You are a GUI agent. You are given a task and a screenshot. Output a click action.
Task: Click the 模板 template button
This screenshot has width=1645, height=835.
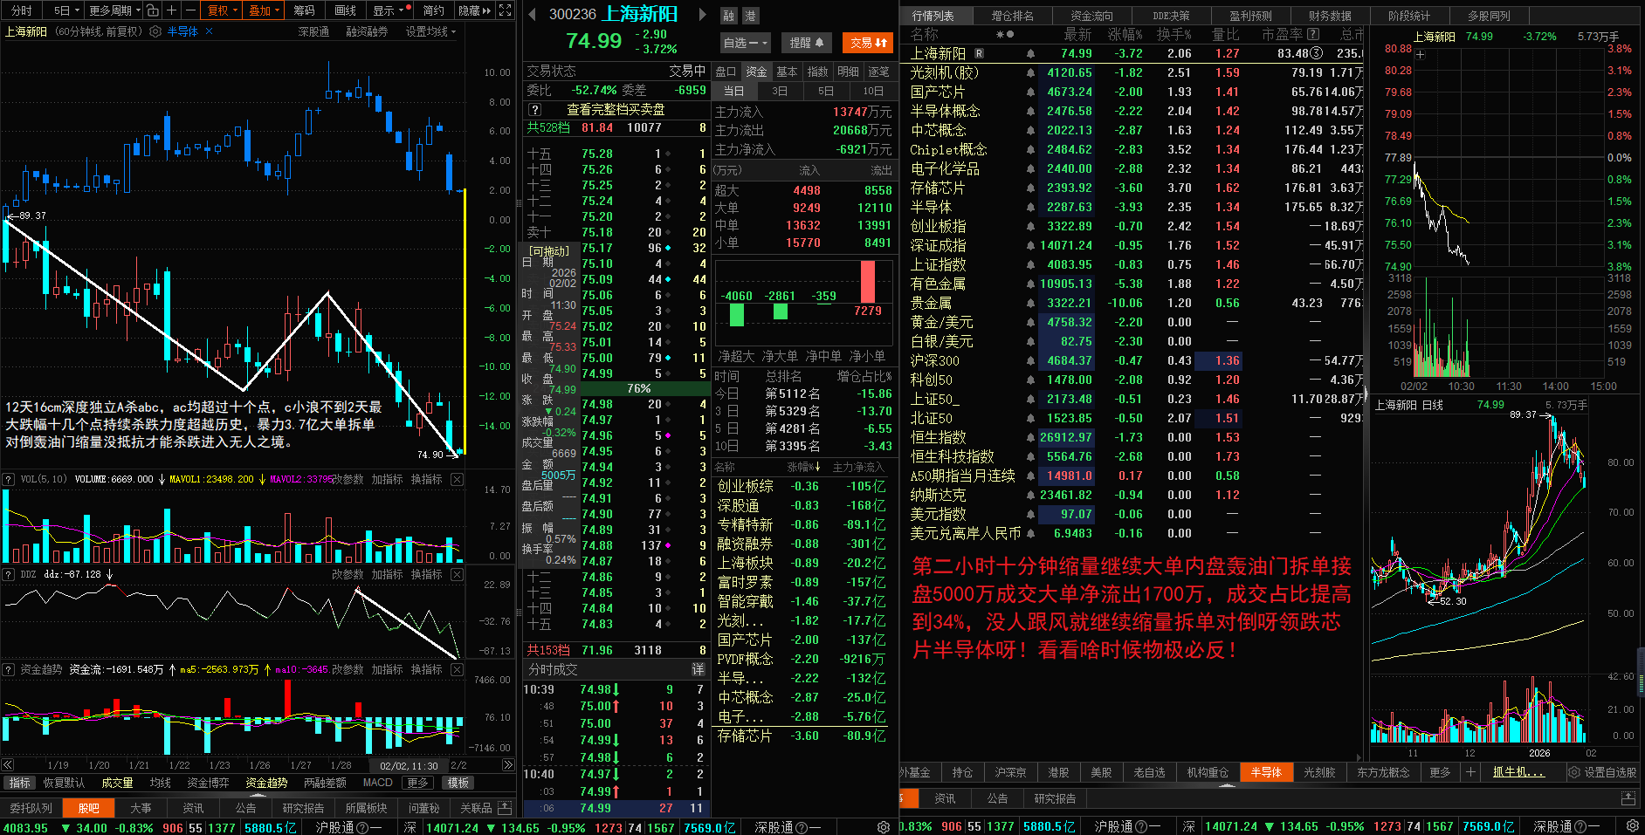point(458,783)
